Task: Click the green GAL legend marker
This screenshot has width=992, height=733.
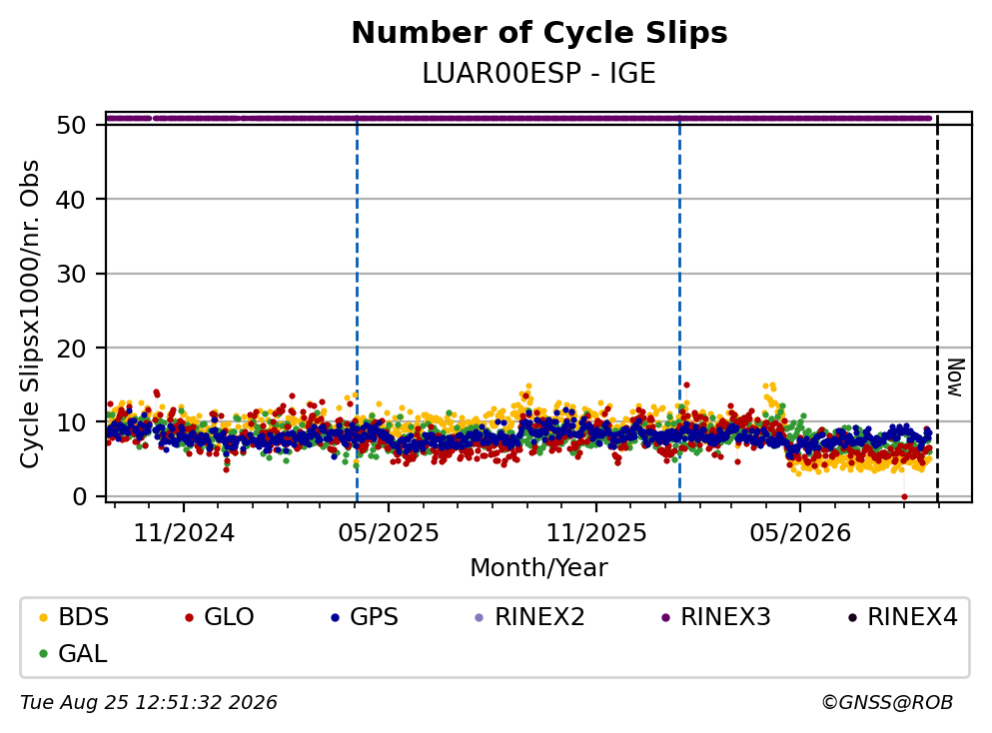Action: (43, 654)
